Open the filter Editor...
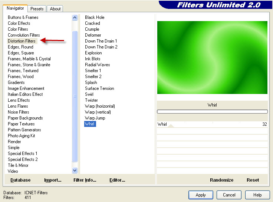 (117, 180)
